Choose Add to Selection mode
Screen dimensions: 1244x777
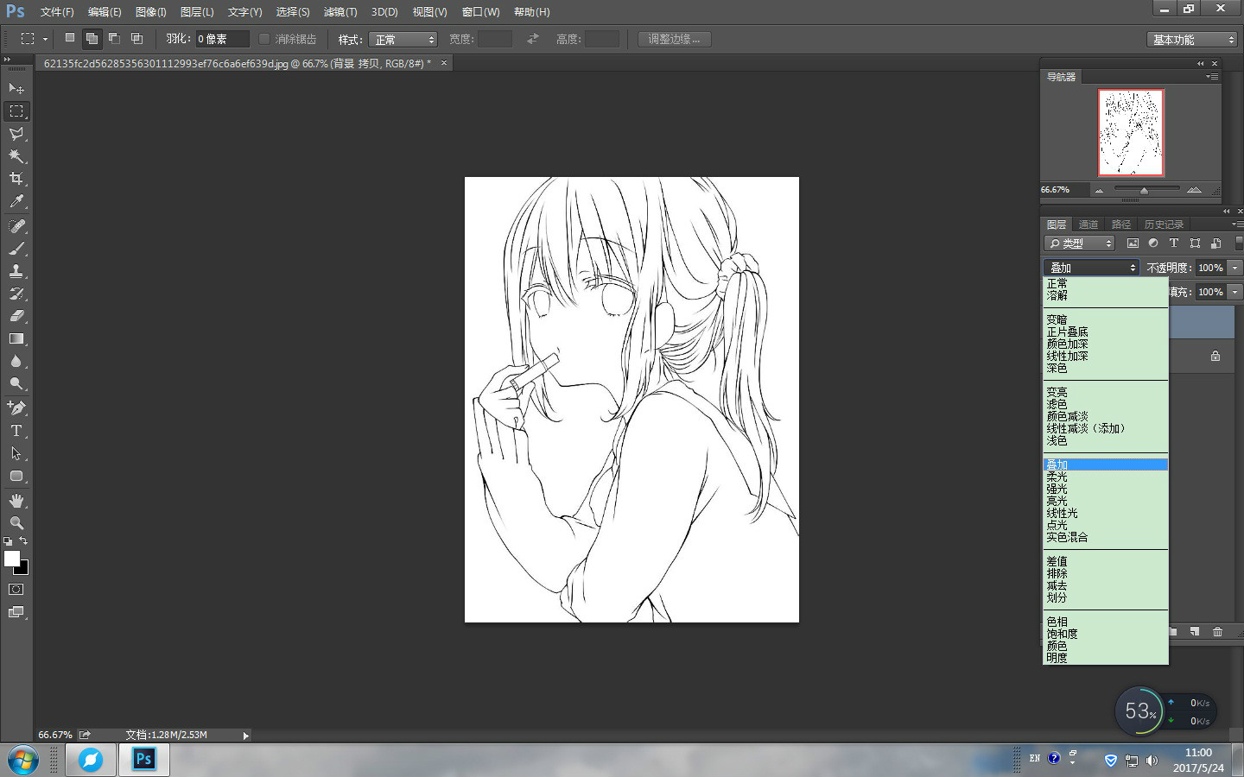point(92,38)
